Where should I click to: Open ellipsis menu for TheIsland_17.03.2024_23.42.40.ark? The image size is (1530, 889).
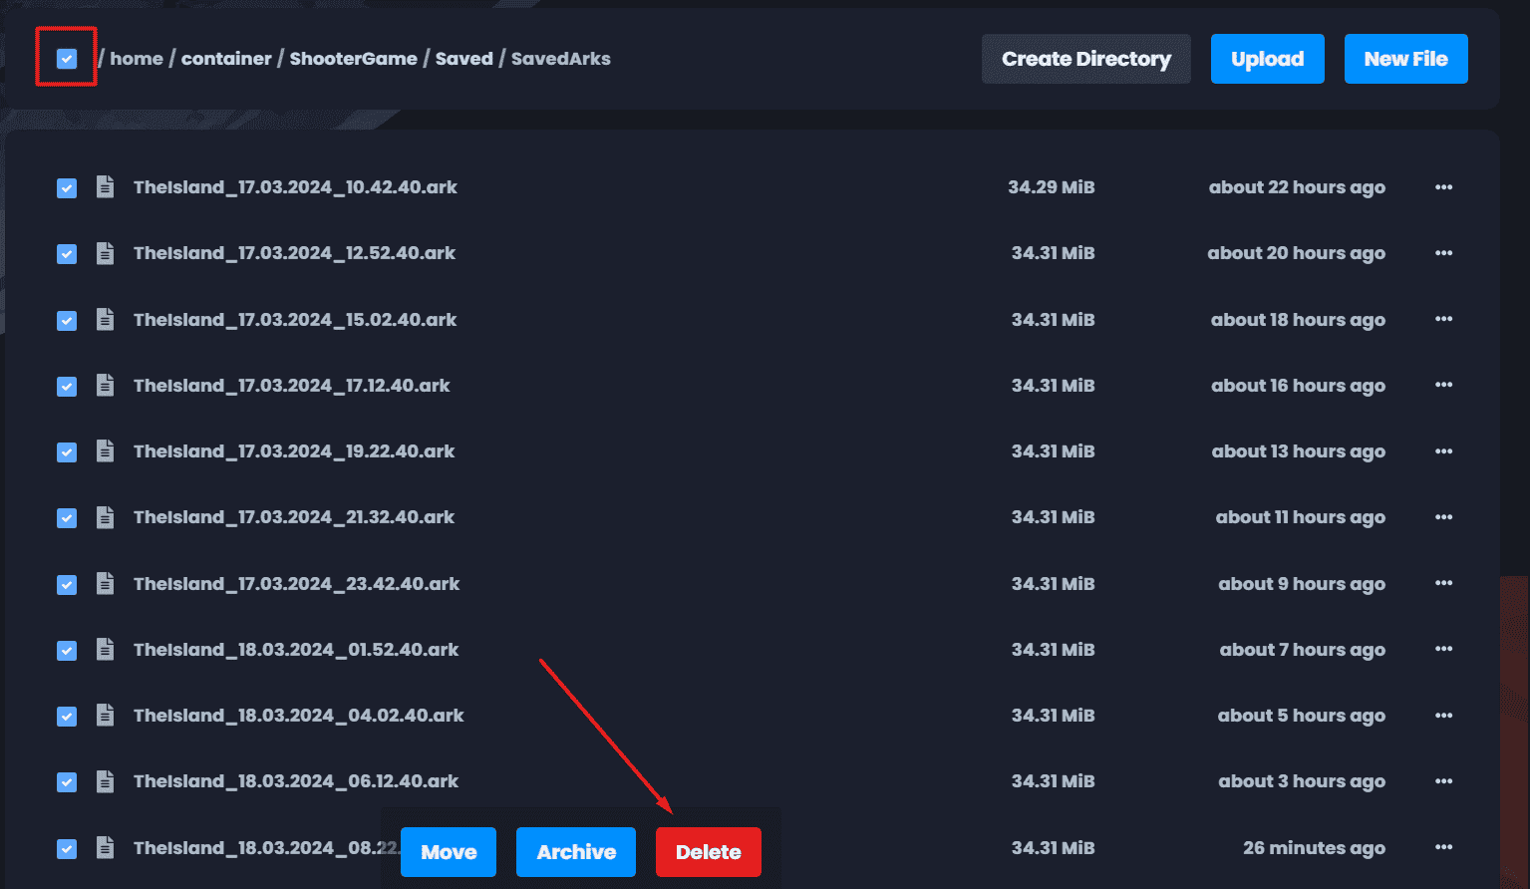(x=1443, y=583)
